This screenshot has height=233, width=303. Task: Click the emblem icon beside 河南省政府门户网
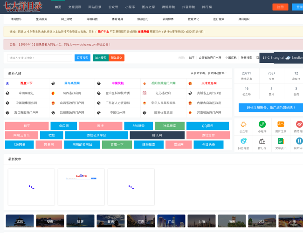click(190, 113)
